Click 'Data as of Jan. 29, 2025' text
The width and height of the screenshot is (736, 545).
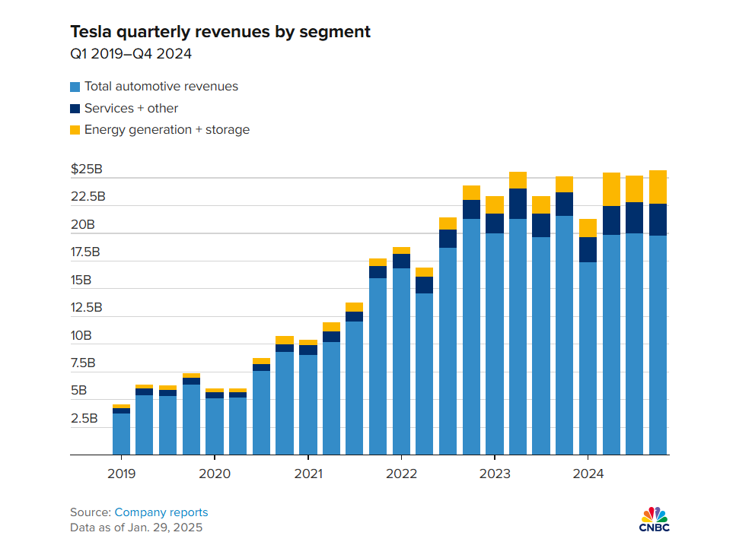136,528
